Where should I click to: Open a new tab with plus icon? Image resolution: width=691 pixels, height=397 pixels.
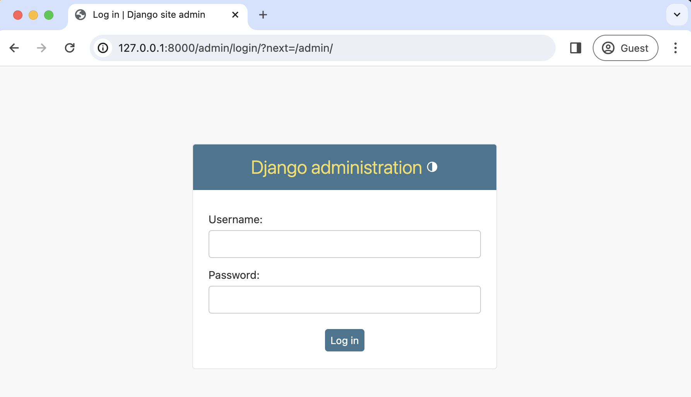coord(263,15)
